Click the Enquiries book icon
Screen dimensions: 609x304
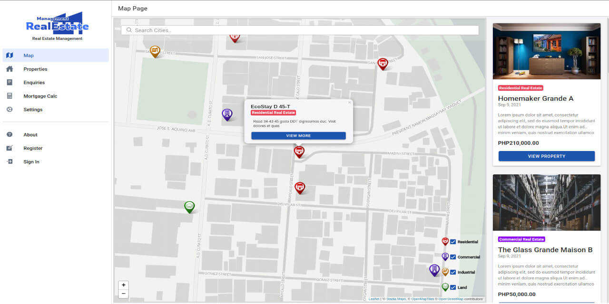click(10, 82)
